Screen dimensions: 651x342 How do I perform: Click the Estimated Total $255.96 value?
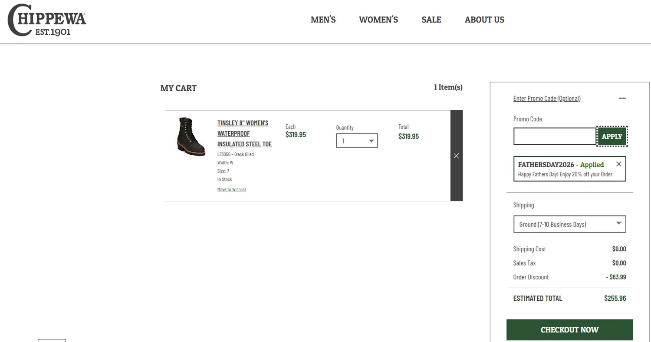[615, 298]
